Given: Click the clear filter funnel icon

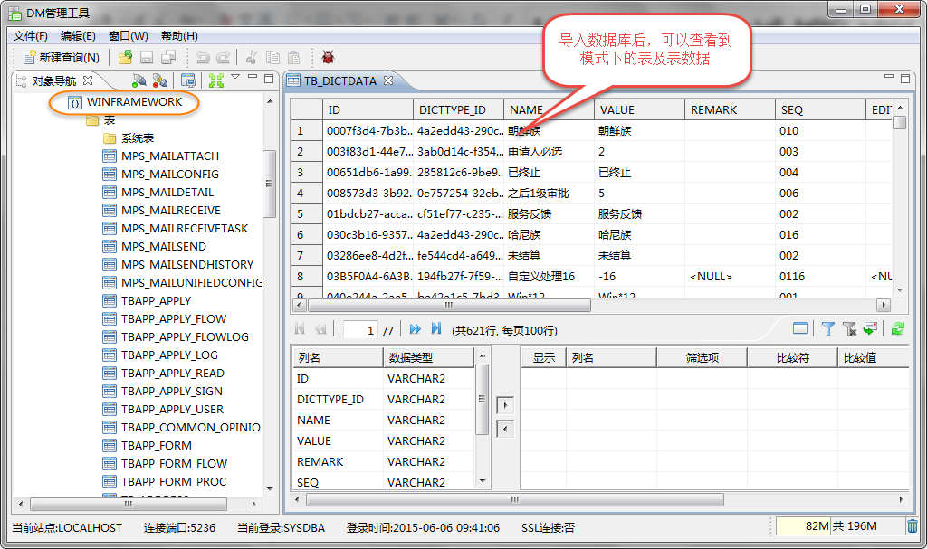Looking at the screenshot, I should [849, 328].
